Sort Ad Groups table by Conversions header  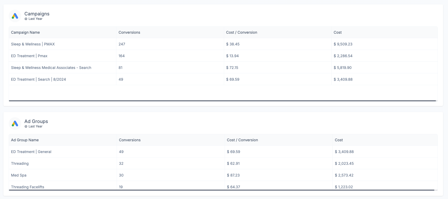(130, 140)
